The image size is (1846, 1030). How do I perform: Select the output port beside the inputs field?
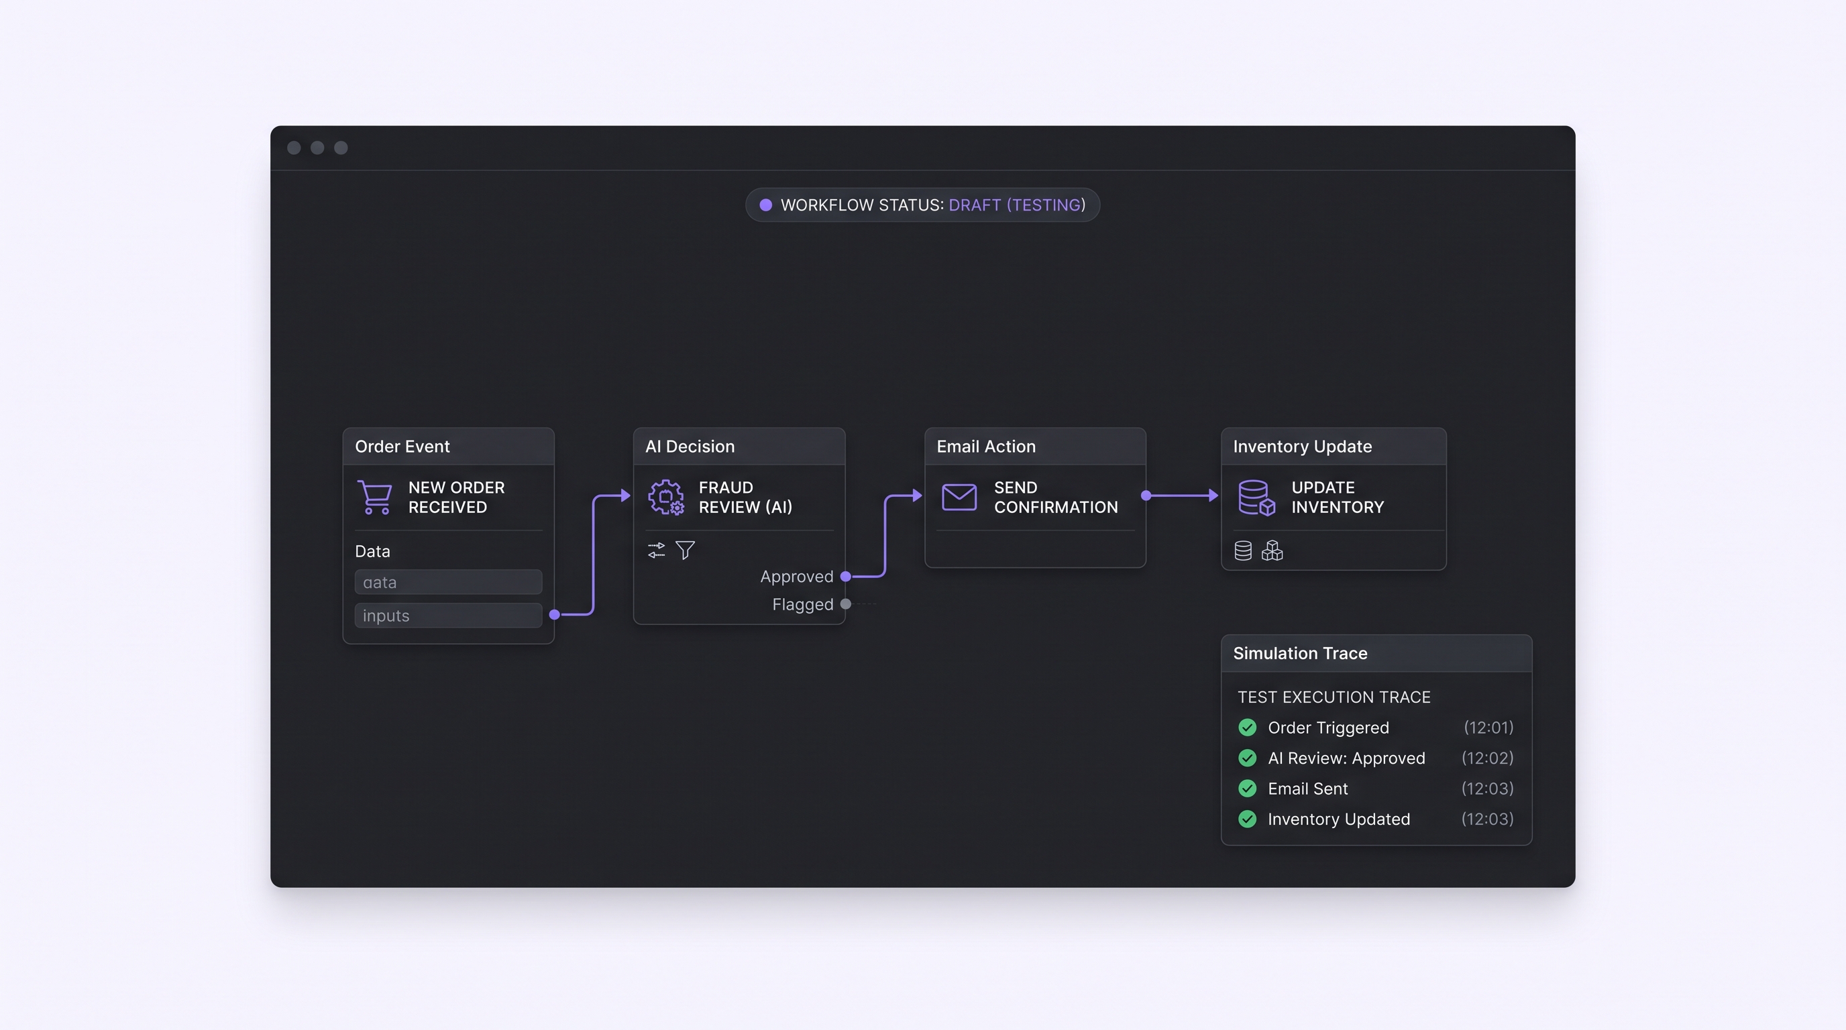point(555,614)
